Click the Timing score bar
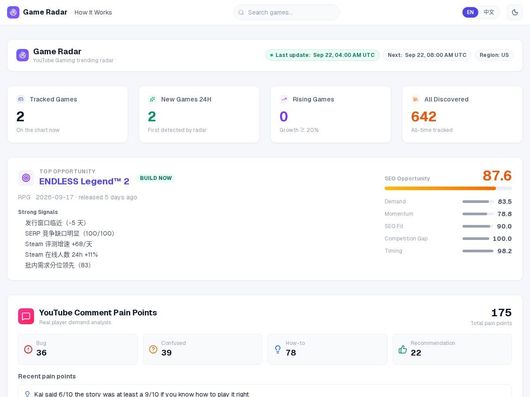This screenshot has height=397, width=530. (478, 251)
